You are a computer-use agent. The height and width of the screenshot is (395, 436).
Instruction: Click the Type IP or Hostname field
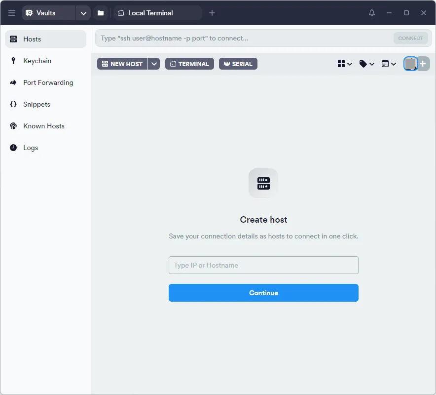point(263,265)
